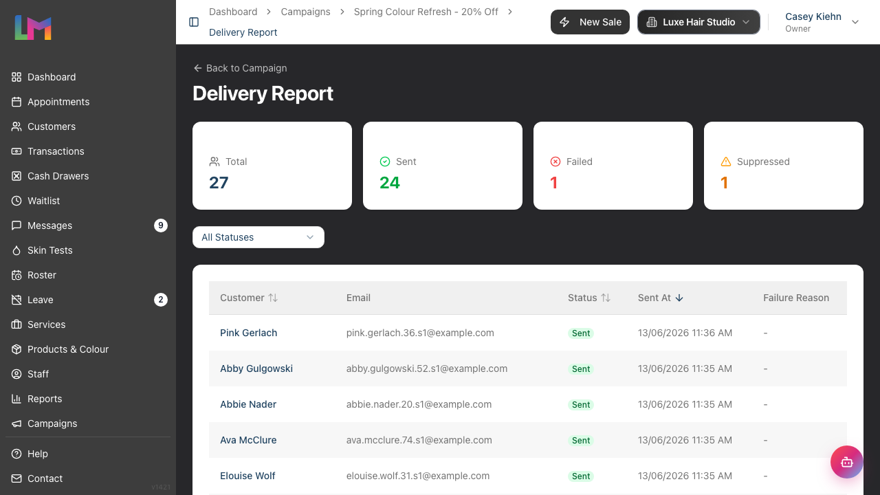Select Transactions in the sidebar
Viewport: 880px width, 495px height.
pos(88,151)
